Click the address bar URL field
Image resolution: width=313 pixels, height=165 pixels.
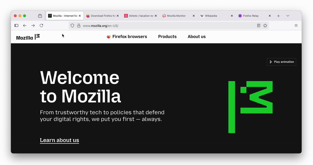point(164,25)
